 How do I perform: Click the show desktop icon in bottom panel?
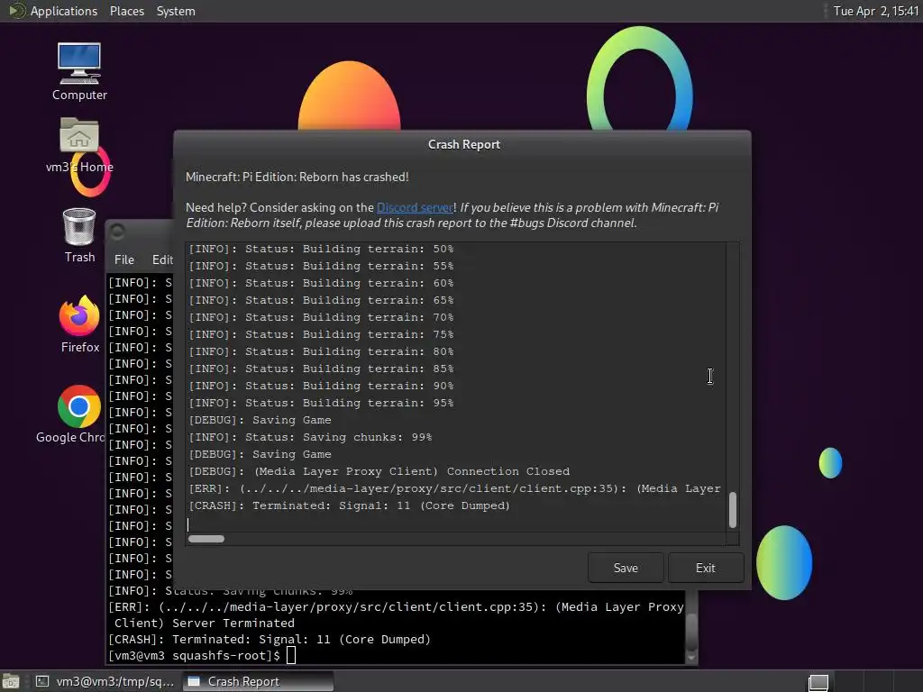pos(11,681)
